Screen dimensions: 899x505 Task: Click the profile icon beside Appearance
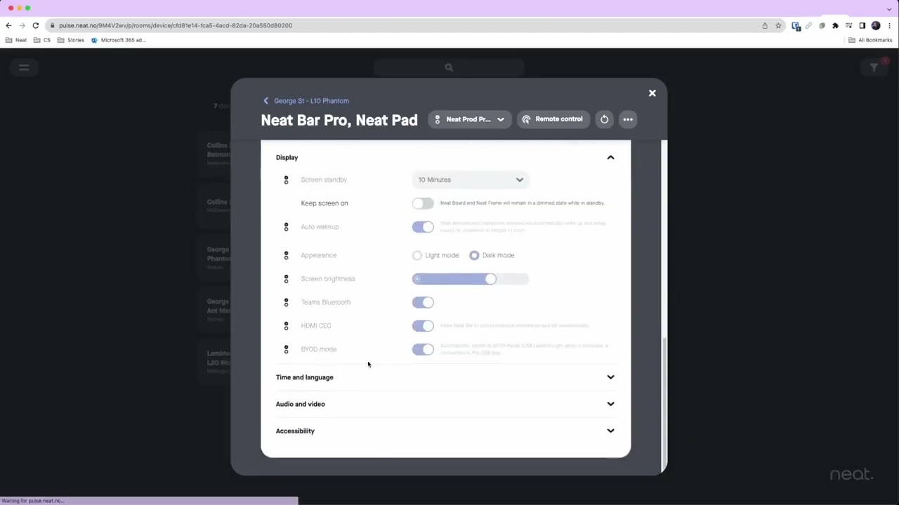point(286,255)
